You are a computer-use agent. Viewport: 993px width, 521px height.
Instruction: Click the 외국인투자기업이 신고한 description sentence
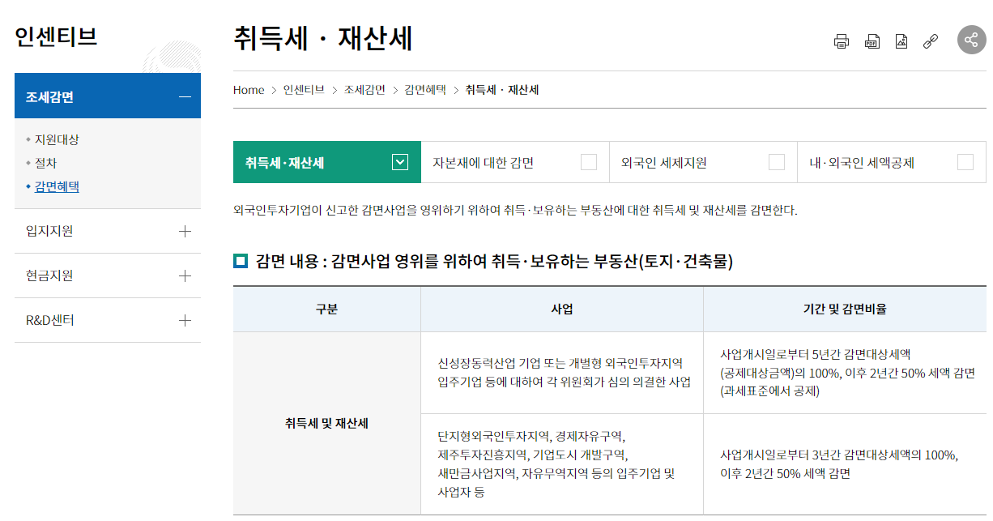click(x=515, y=210)
